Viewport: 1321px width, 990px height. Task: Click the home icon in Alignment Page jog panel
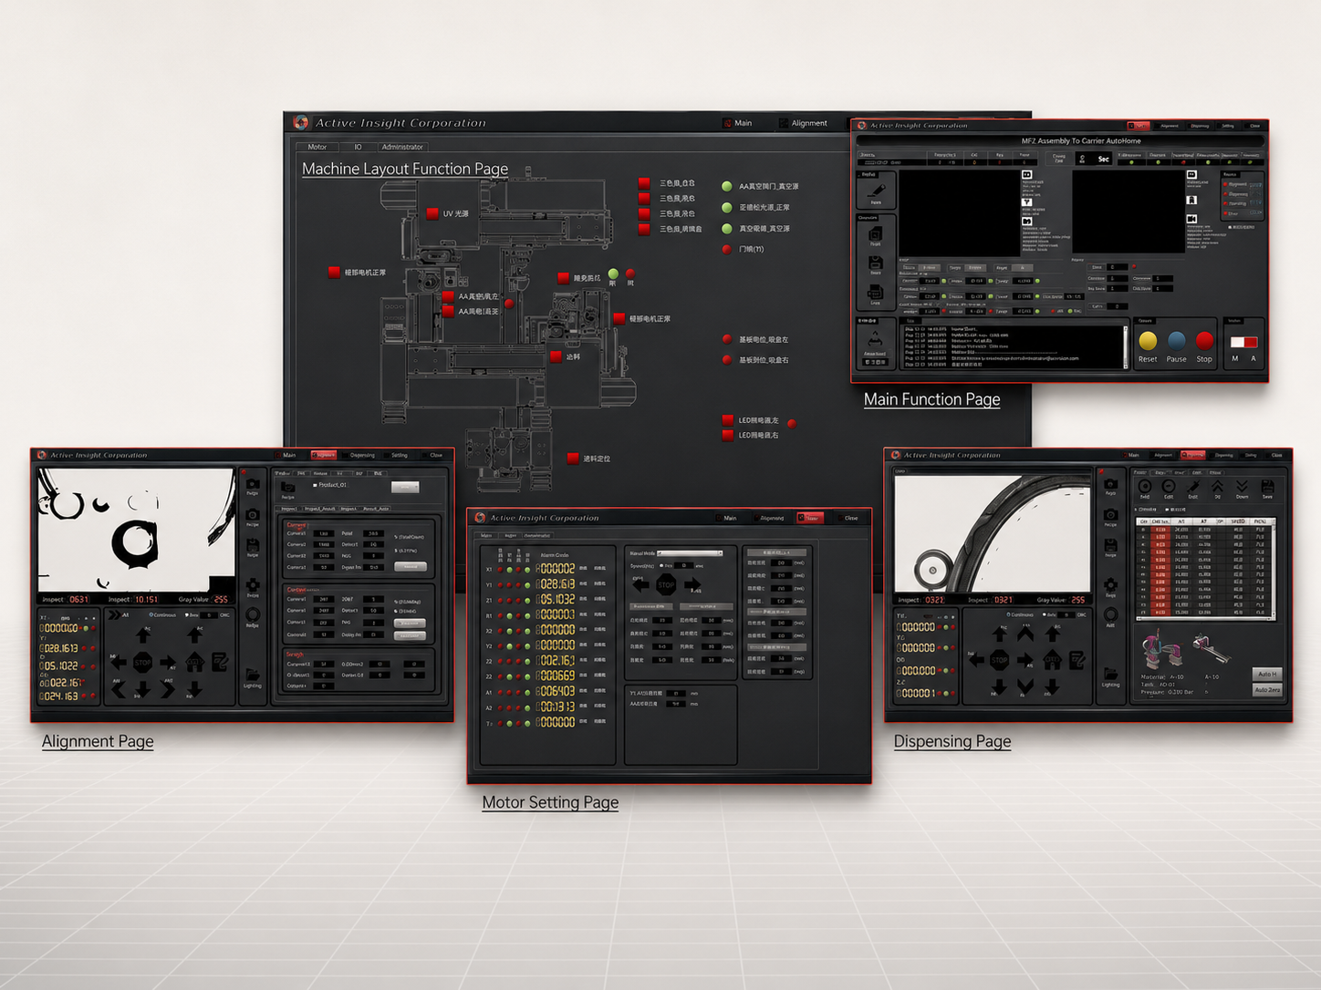pyautogui.click(x=194, y=662)
